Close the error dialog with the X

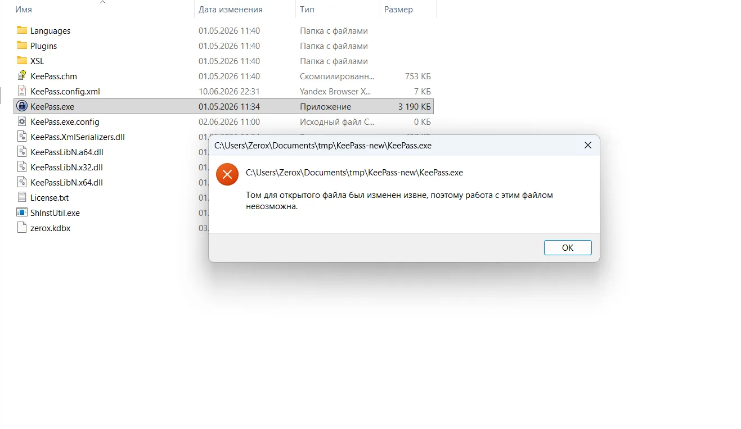[x=588, y=145]
